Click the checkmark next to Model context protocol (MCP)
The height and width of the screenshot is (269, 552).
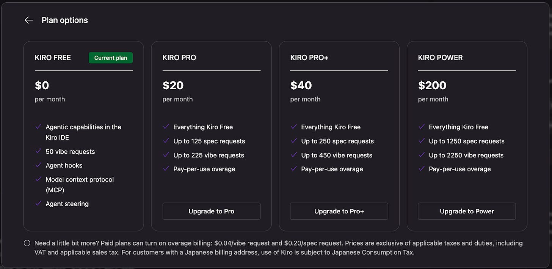tap(38, 179)
